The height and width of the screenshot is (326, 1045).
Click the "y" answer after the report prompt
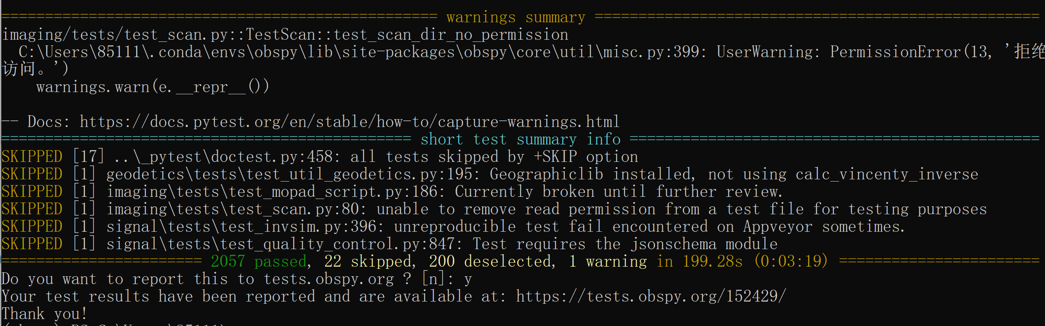(468, 279)
